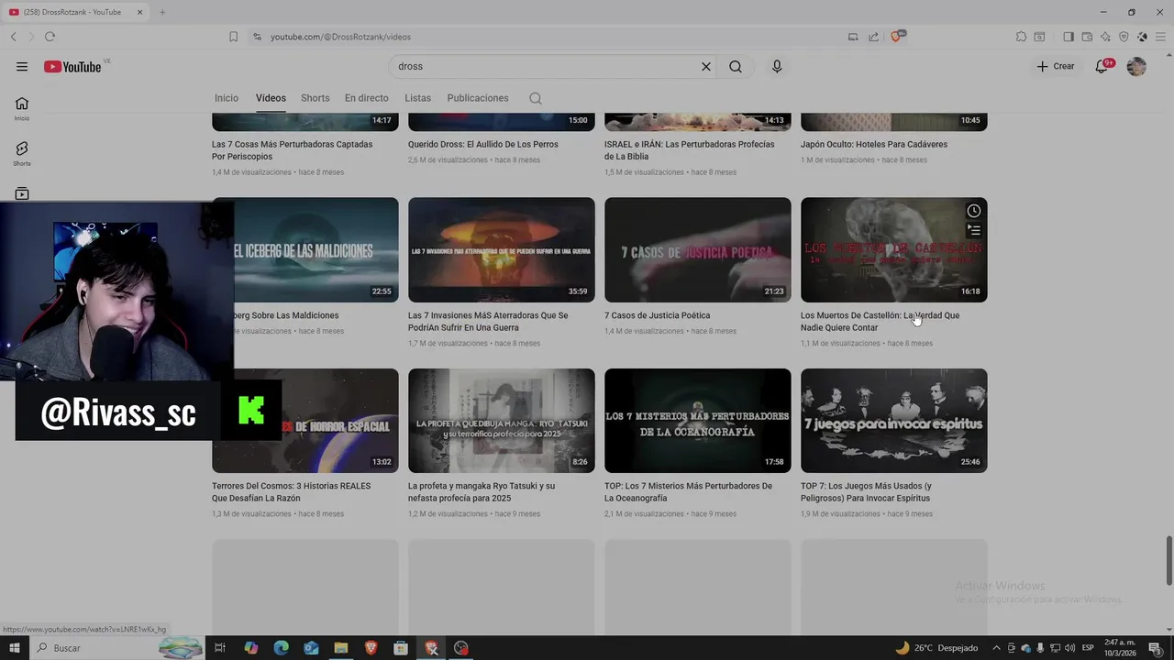Open Inicio in the left sidebar
The height and width of the screenshot is (660, 1174).
(22, 108)
